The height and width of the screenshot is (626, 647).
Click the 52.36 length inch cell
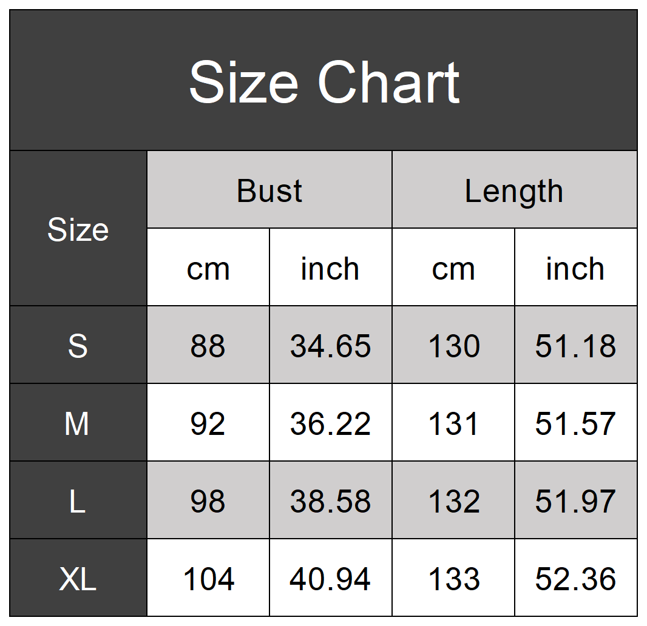(x=575, y=579)
